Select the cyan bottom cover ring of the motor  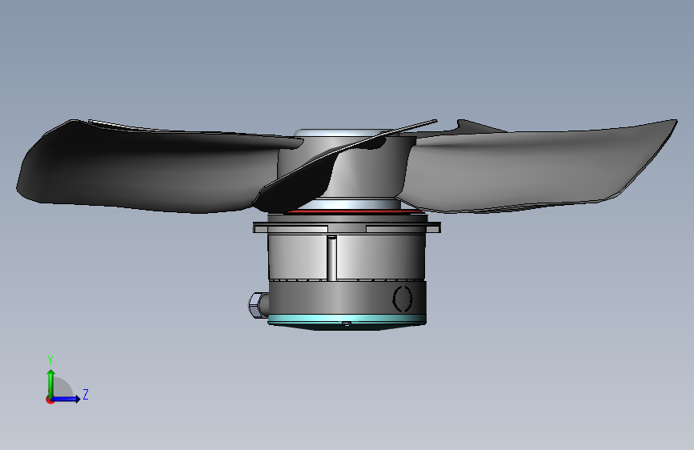pos(347,319)
